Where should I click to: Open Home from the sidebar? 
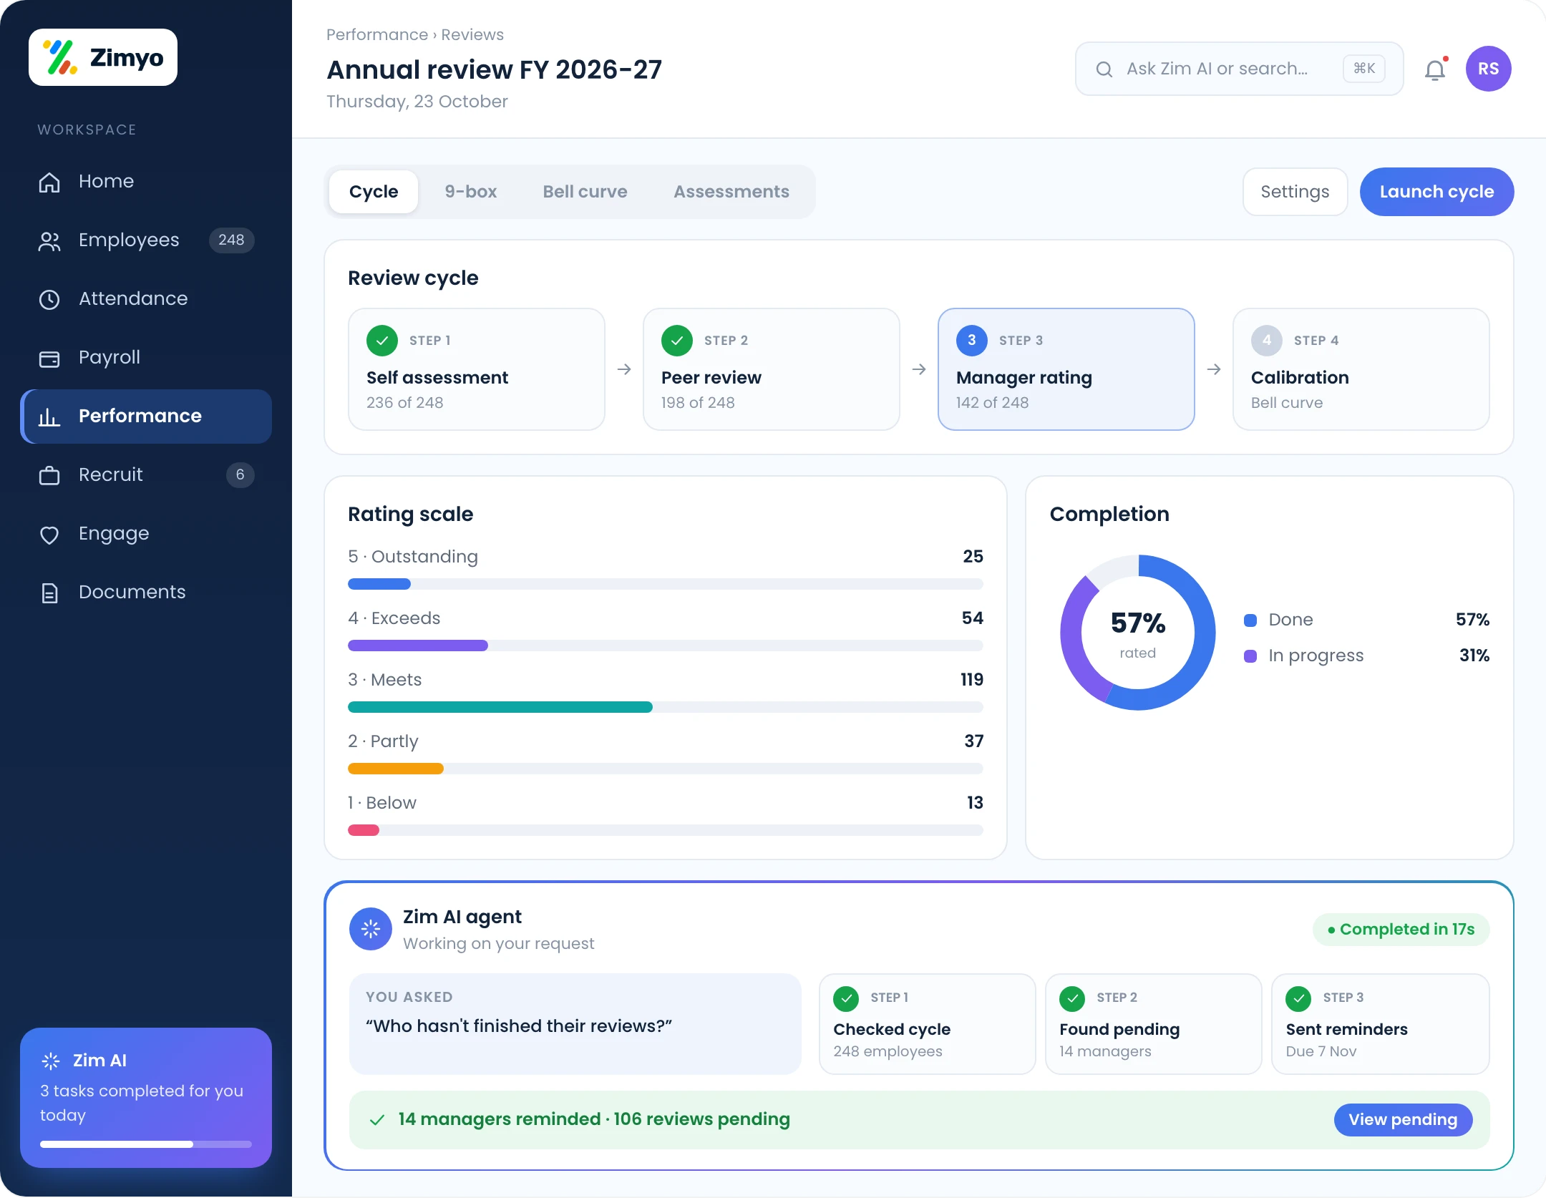coord(146,181)
